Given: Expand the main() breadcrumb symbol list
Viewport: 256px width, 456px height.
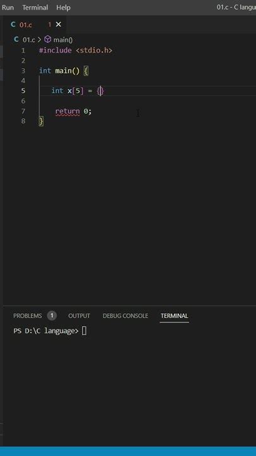Looking at the screenshot, I should (x=63, y=39).
